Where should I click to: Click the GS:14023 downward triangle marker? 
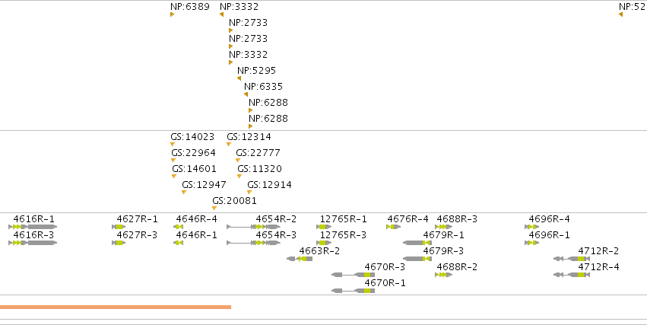tap(173, 144)
